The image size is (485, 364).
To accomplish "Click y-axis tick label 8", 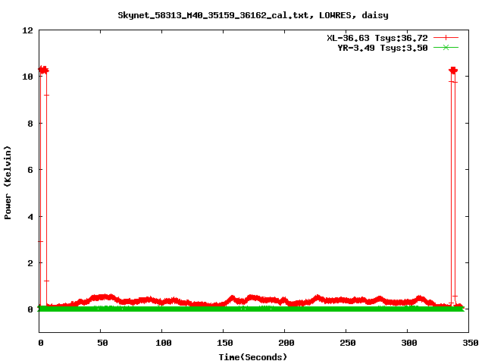I will click(30, 124).
